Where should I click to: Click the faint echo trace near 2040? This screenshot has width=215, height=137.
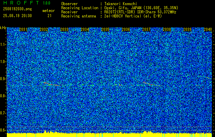205,77
